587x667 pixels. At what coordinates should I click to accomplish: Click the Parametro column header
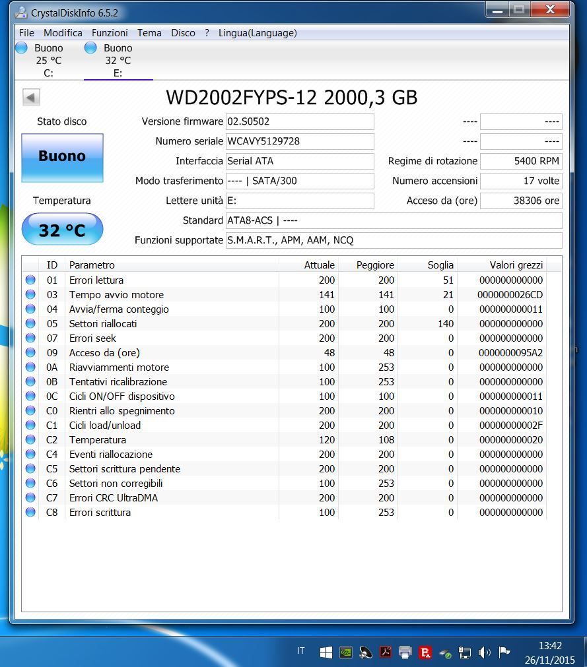172,265
